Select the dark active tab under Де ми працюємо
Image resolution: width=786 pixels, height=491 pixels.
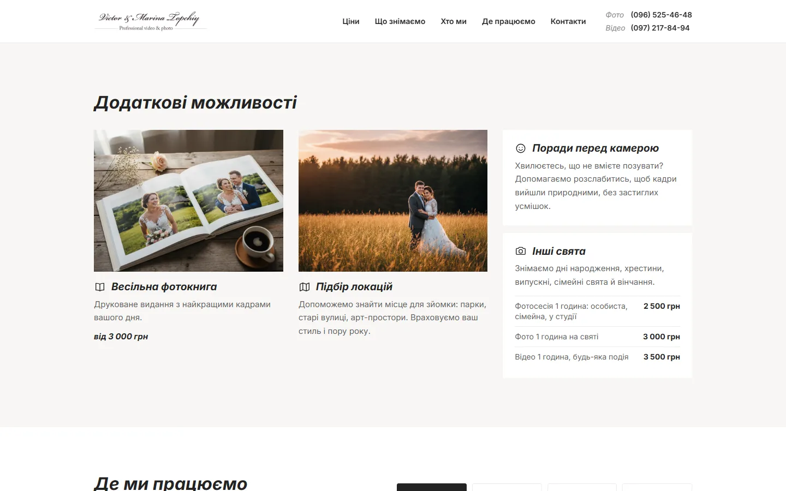click(432, 487)
